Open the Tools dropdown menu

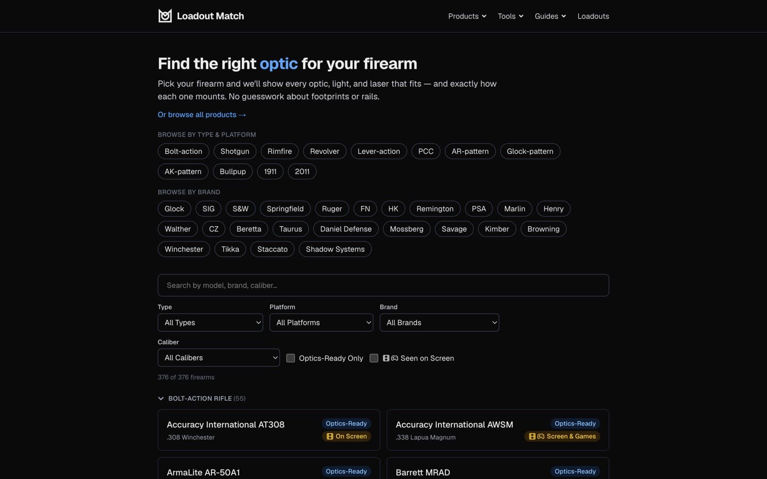coord(510,16)
